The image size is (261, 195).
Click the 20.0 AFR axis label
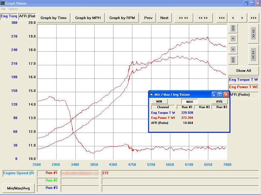(x=32, y=23)
